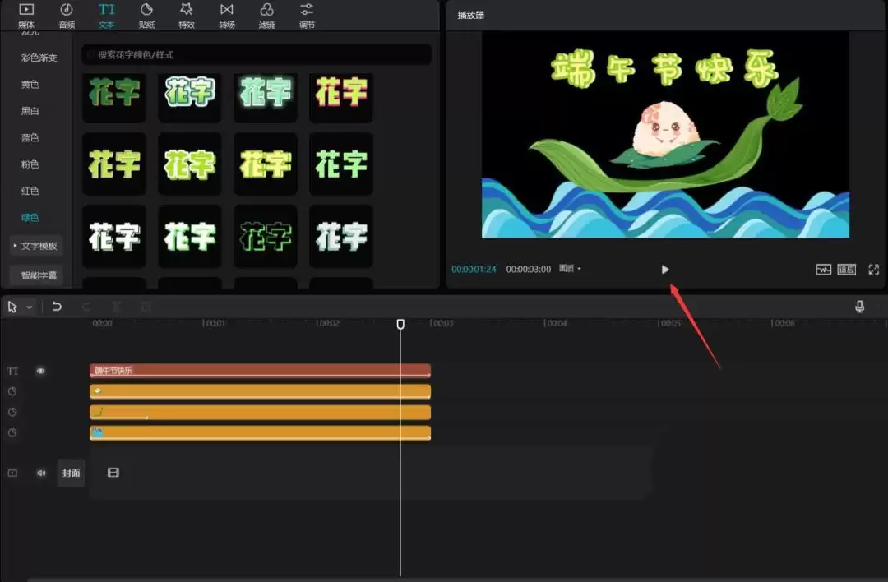Click the microphone record icon
Viewport: 888px width, 582px height.
point(859,307)
